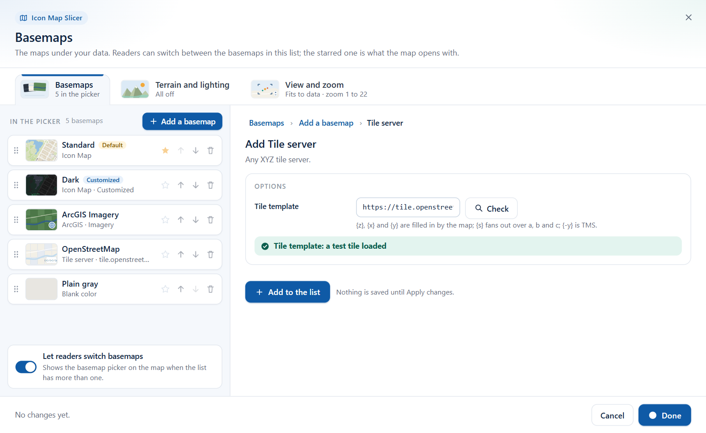This screenshot has width=706, height=433.
Task: Star the Plain gray basemap
Action: [x=165, y=289]
